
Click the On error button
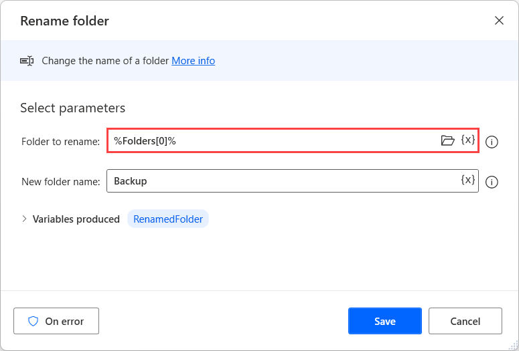(56, 321)
